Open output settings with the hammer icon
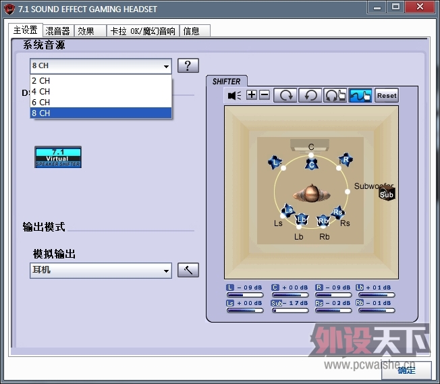Viewport: 440px width, 384px height. [188, 270]
